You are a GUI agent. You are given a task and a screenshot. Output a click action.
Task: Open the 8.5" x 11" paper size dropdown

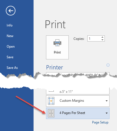(78, 91)
